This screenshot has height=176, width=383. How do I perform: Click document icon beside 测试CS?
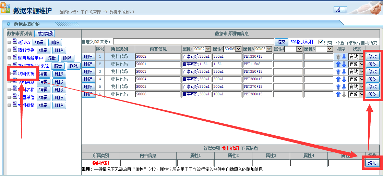point(15,42)
